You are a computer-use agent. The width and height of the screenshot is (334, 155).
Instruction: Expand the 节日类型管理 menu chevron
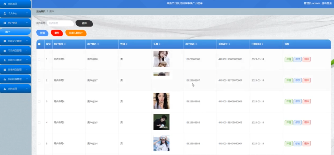[27, 51]
